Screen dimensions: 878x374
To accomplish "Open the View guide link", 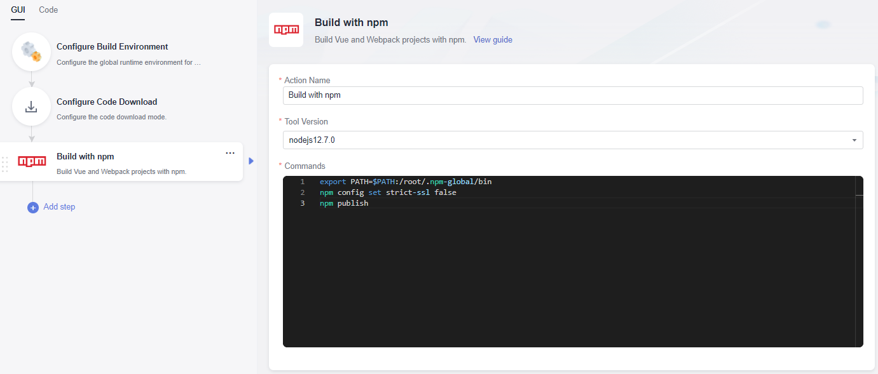I will pyautogui.click(x=493, y=39).
